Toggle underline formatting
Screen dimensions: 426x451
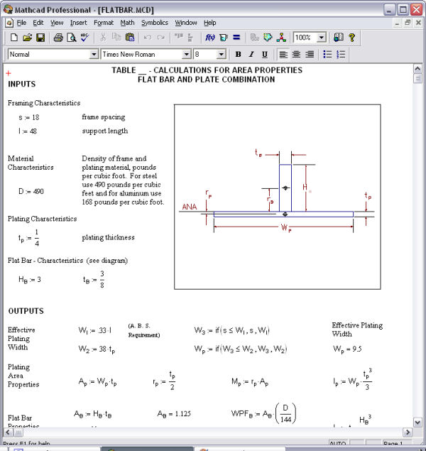pyautogui.click(x=265, y=55)
